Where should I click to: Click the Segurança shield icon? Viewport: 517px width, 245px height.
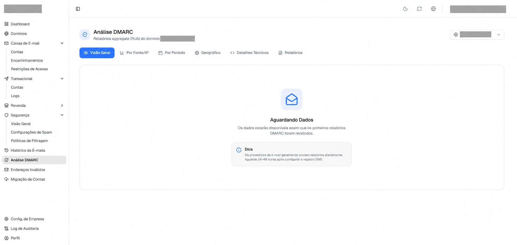[7, 115]
